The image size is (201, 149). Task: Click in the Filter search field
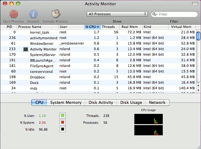tap(174, 14)
